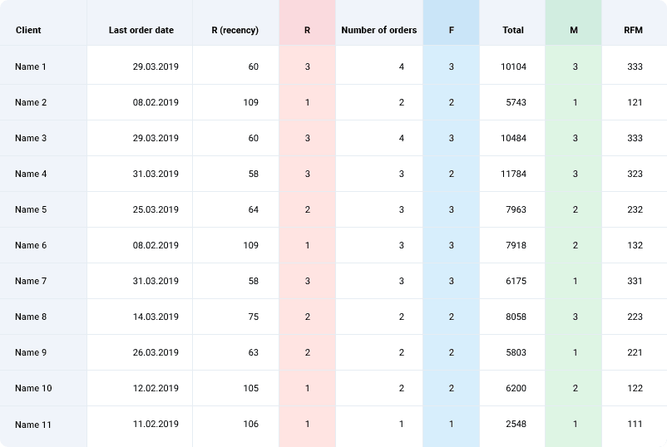Click the pink R score column header
667x447 pixels.
[307, 30]
